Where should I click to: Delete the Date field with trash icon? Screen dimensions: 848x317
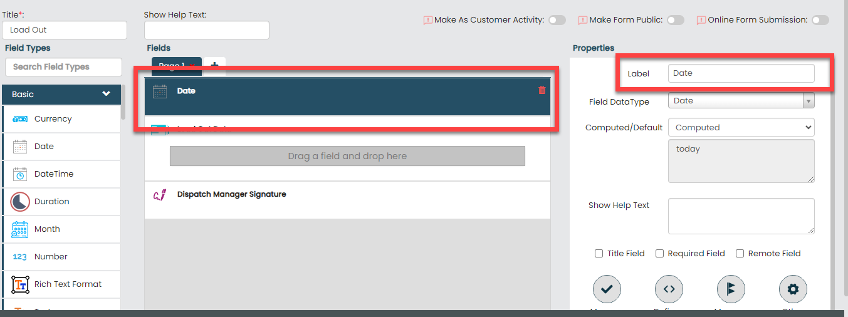(x=542, y=91)
